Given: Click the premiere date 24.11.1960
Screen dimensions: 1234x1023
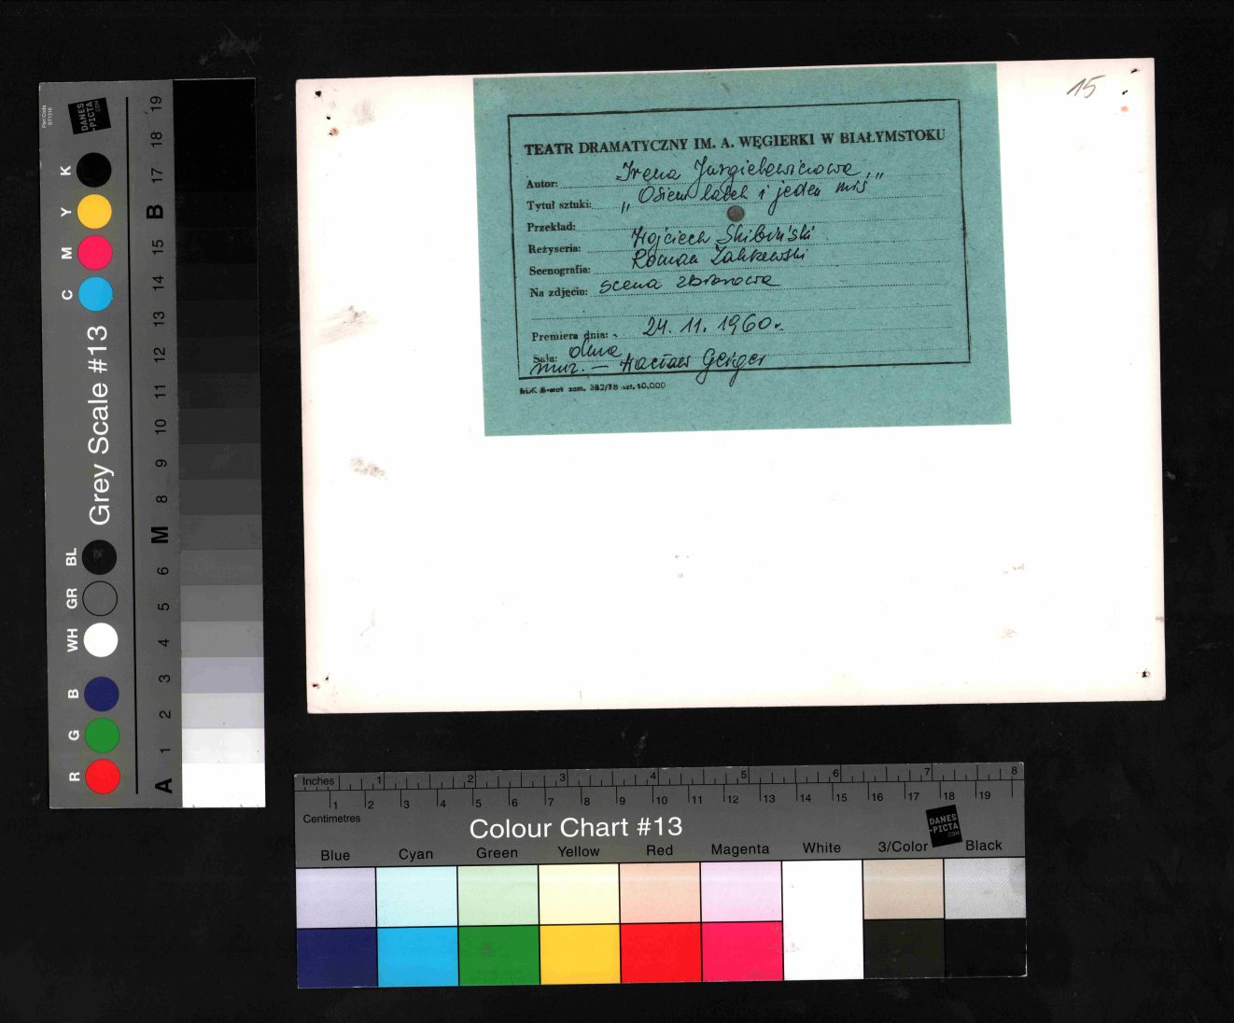Looking at the screenshot, I should pyautogui.click(x=711, y=326).
